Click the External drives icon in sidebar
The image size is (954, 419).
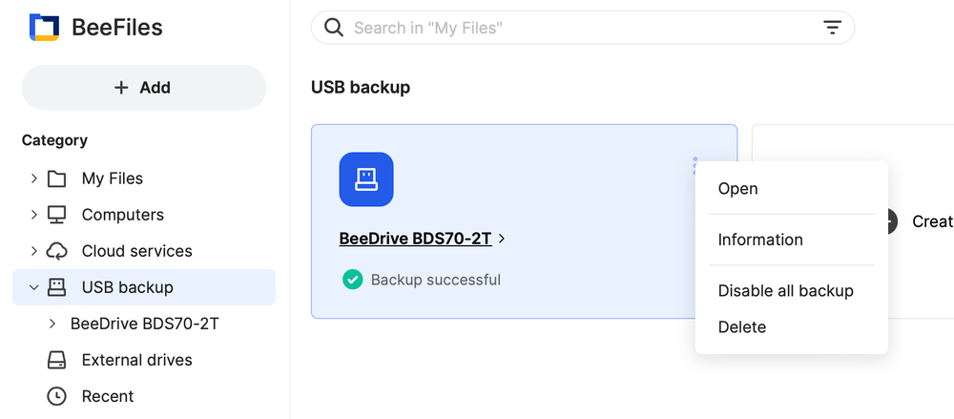coord(56,360)
